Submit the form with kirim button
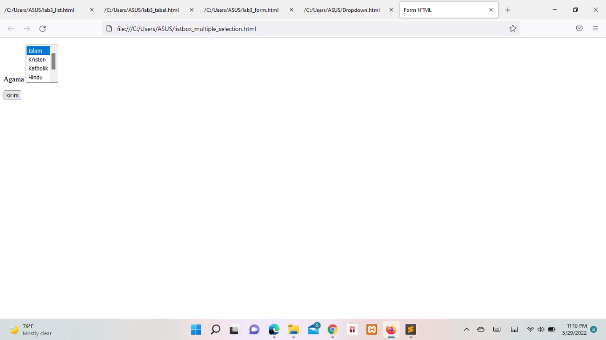Viewport: 606px width, 340px height. [x=12, y=96]
